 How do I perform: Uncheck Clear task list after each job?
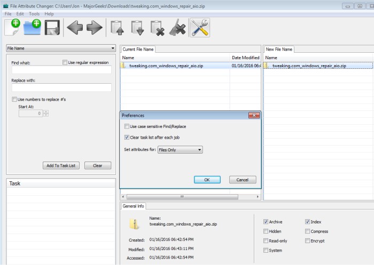pyautogui.click(x=126, y=138)
